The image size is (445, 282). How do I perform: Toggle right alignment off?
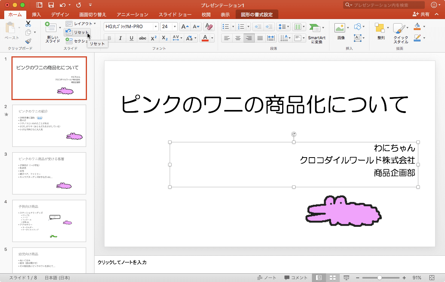coord(249,38)
